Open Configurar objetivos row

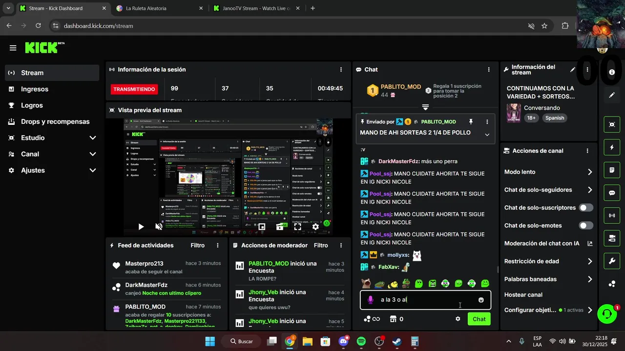coord(548,310)
